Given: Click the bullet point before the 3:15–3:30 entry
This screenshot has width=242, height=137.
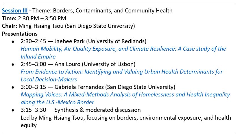Looking at the screenshot, I should tap(13, 110).
